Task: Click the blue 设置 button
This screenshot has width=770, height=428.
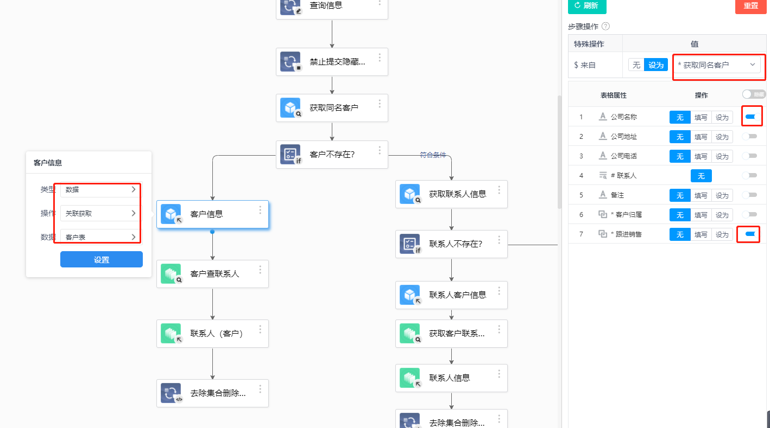Action: pyautogui.click(x=102, y=259)
